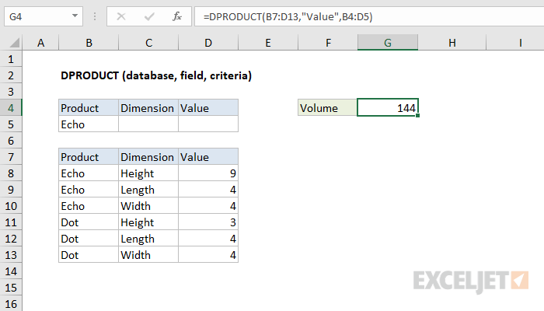Image resolution: width=544 pixels, height=311 pixels.
Task: Select row 12 header
Action: [x=11, y=239]
